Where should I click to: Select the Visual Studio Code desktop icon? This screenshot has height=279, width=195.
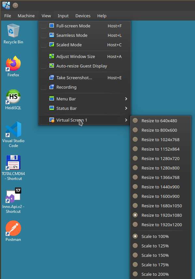click(13, 135)
